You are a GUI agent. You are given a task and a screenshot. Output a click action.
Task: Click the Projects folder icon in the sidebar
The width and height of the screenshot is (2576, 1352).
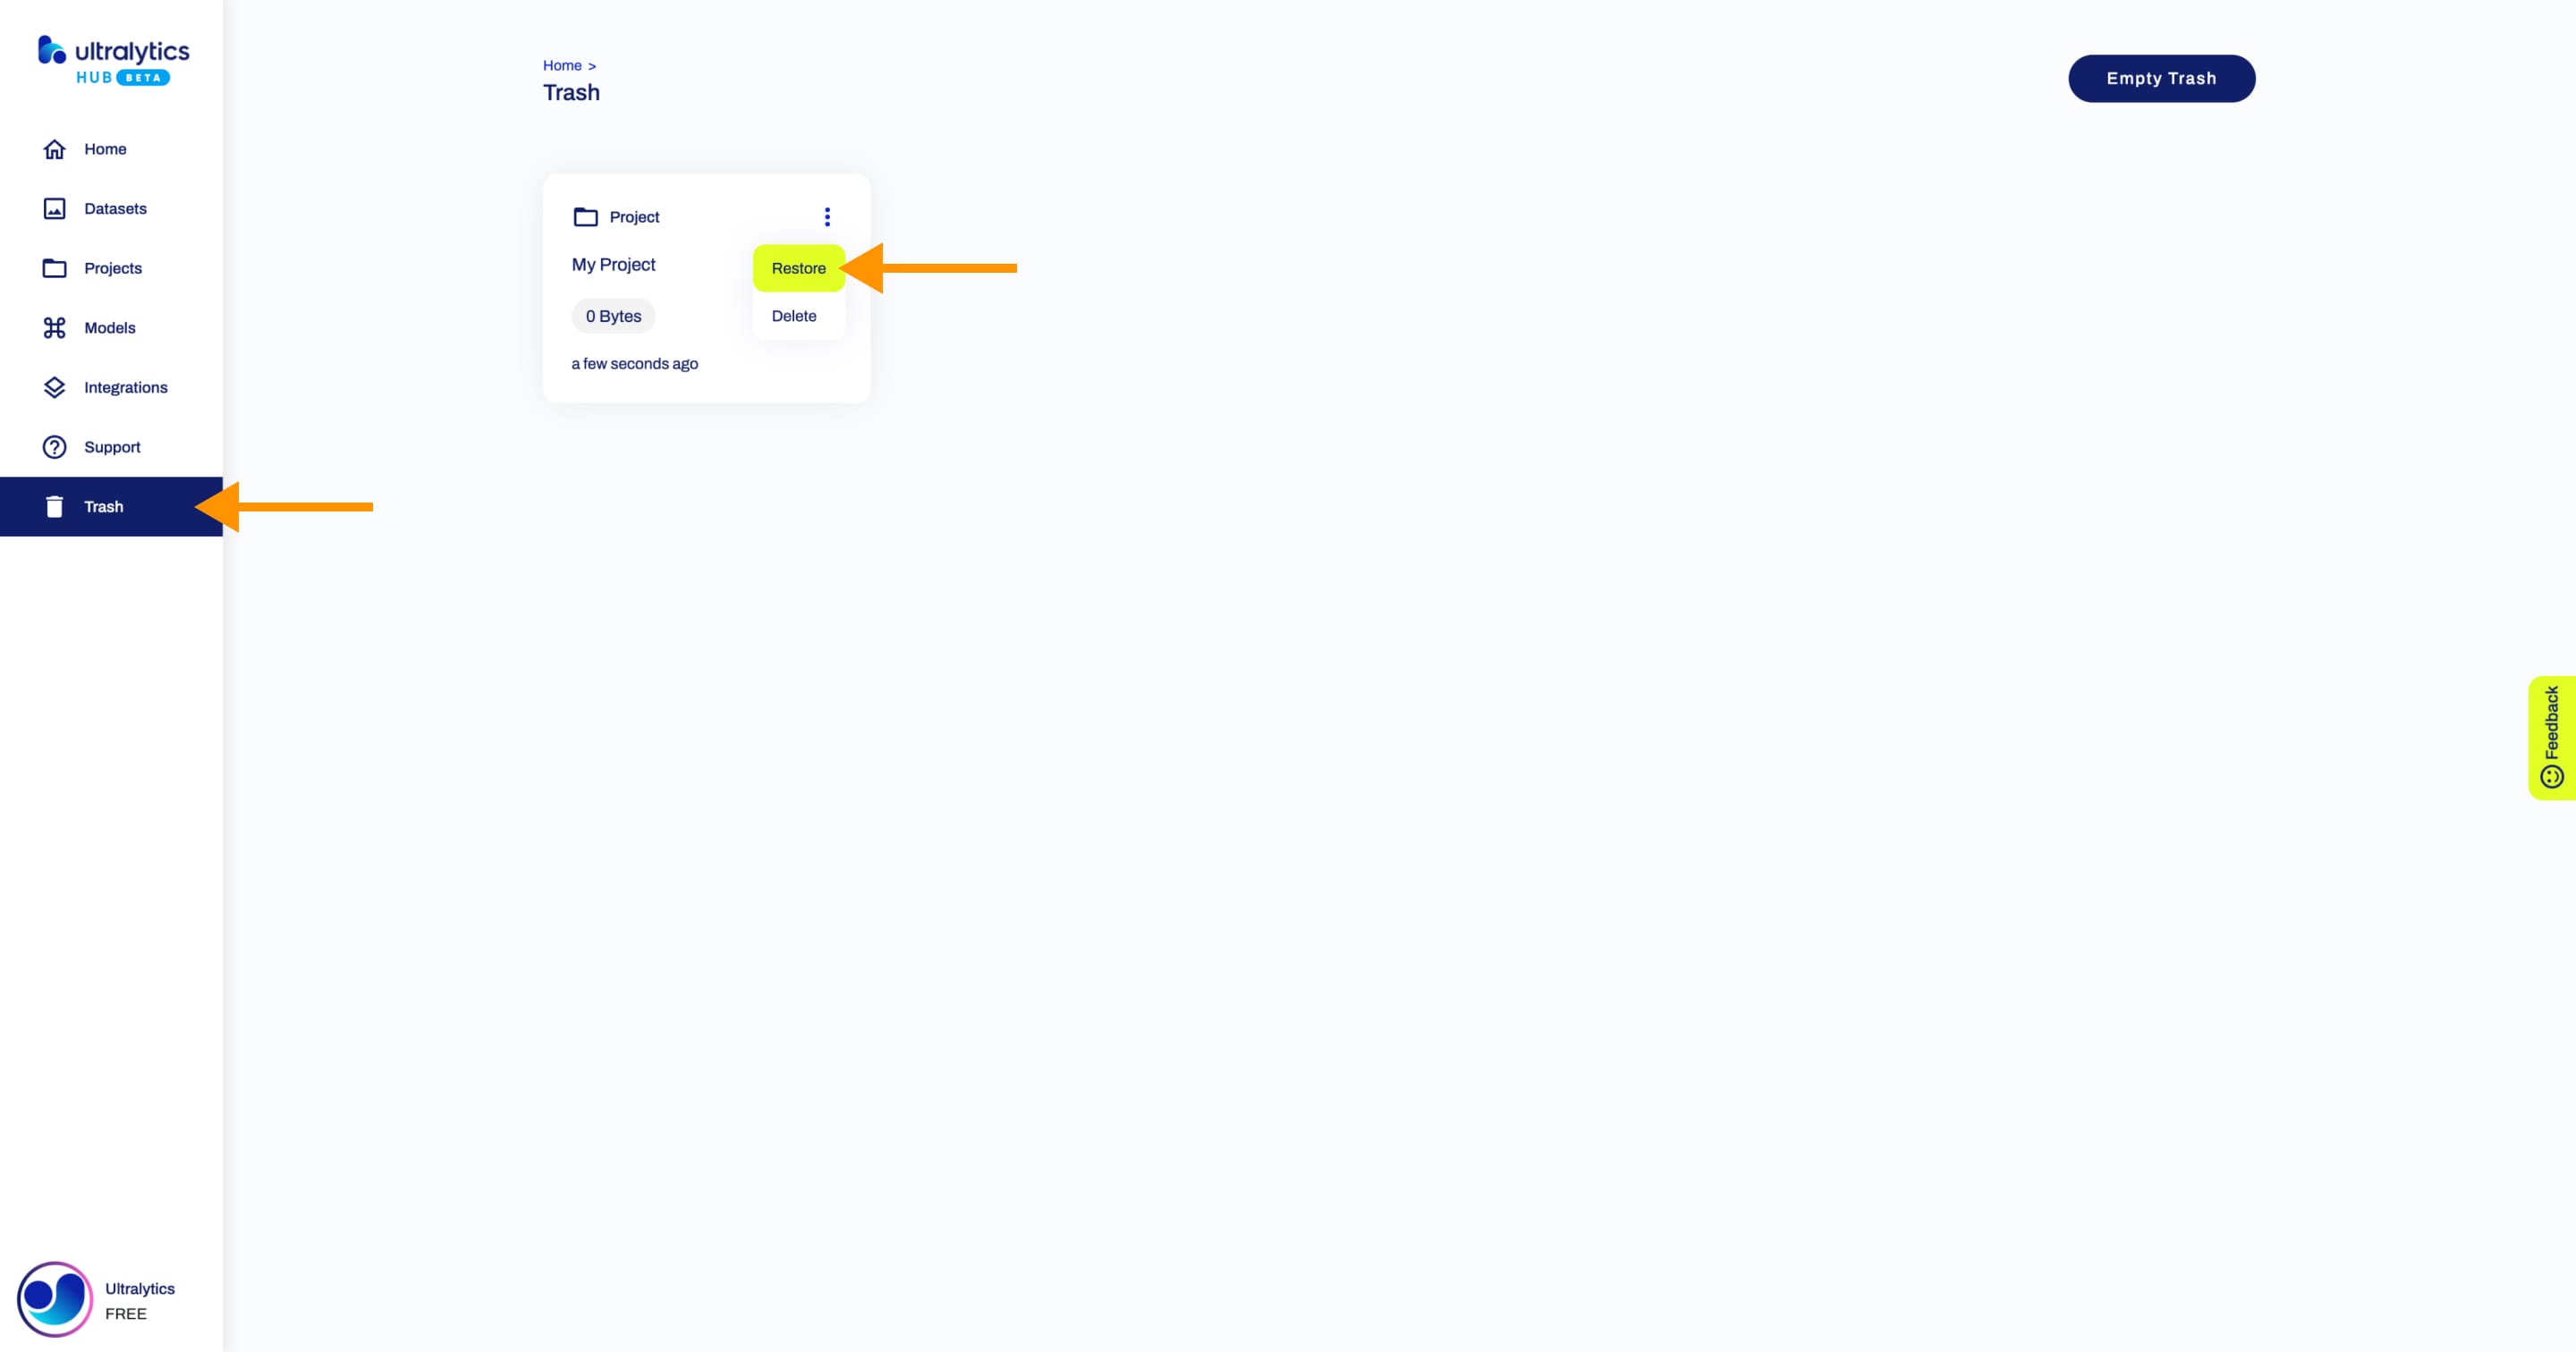pyautogui.click(x=53, y=267)
